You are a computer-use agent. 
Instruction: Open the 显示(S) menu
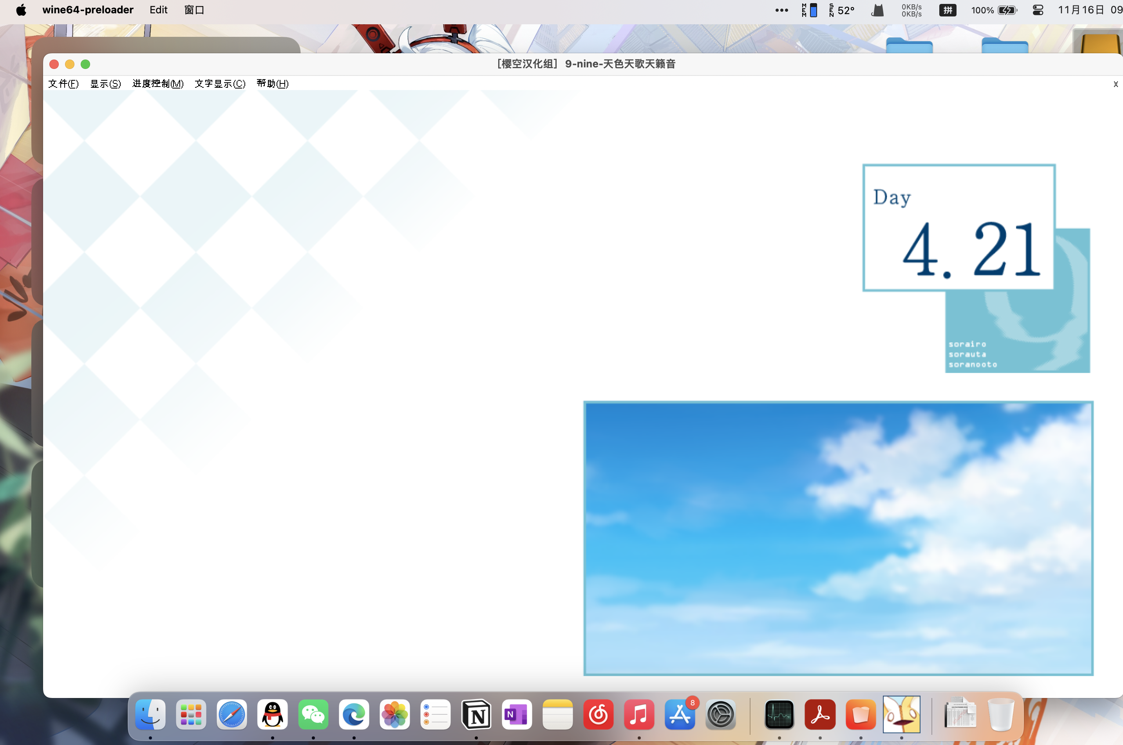pos(105,83)
